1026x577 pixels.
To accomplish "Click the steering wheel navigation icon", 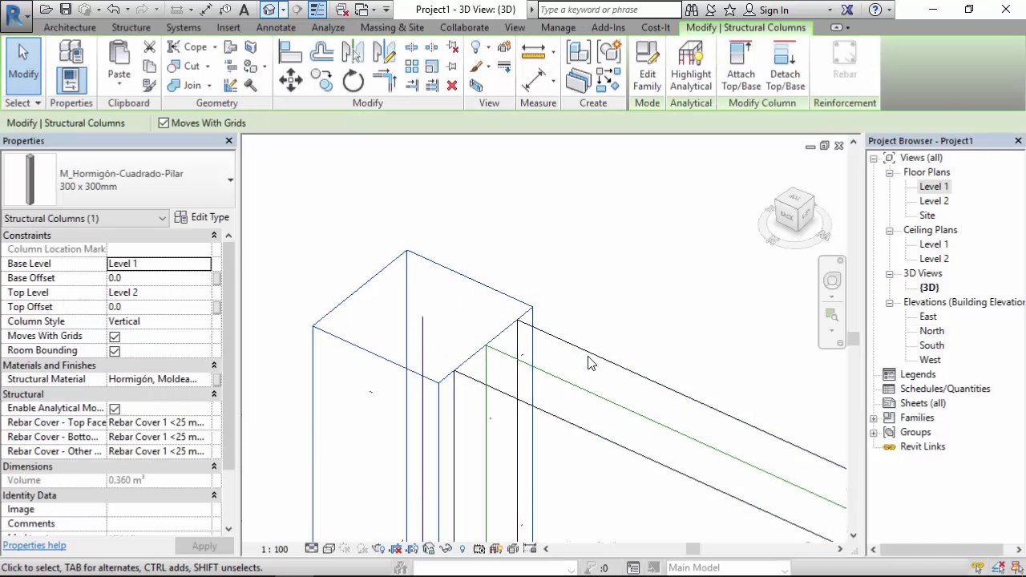I will 832,280.
